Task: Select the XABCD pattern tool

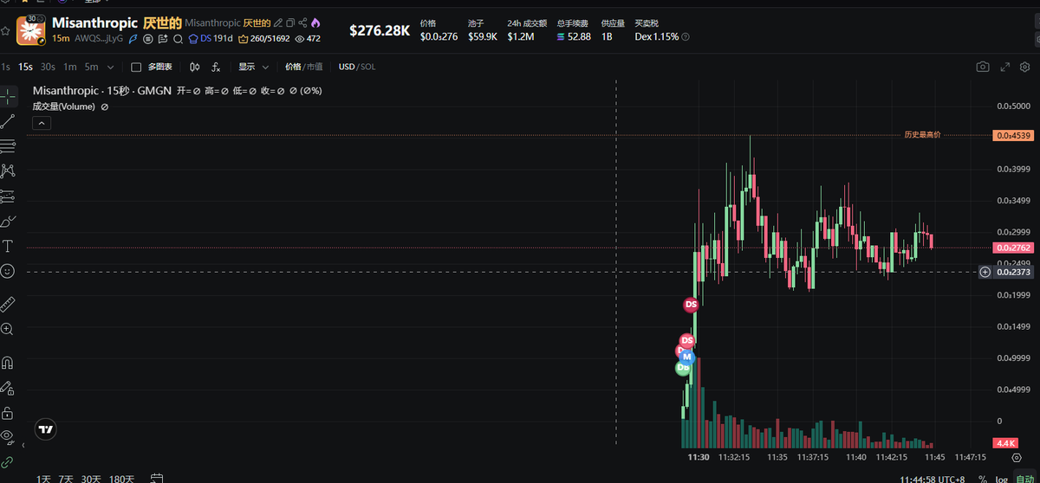Action: pyautogui.click(x=8, y=171)
